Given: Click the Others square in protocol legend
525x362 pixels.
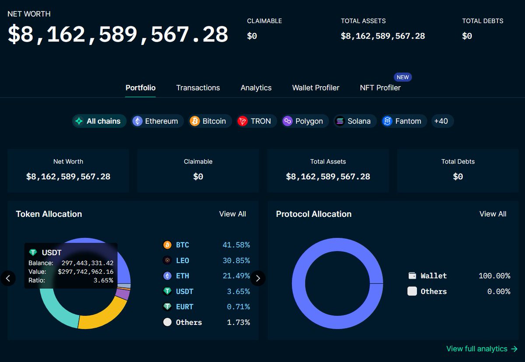Looking at the screenshot, I should (x=412, y=291).
